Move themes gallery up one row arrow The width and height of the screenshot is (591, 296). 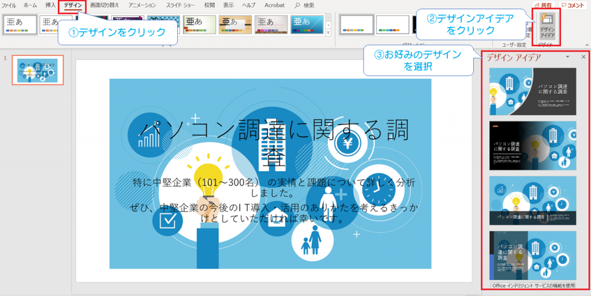click(x=328, y=17)
